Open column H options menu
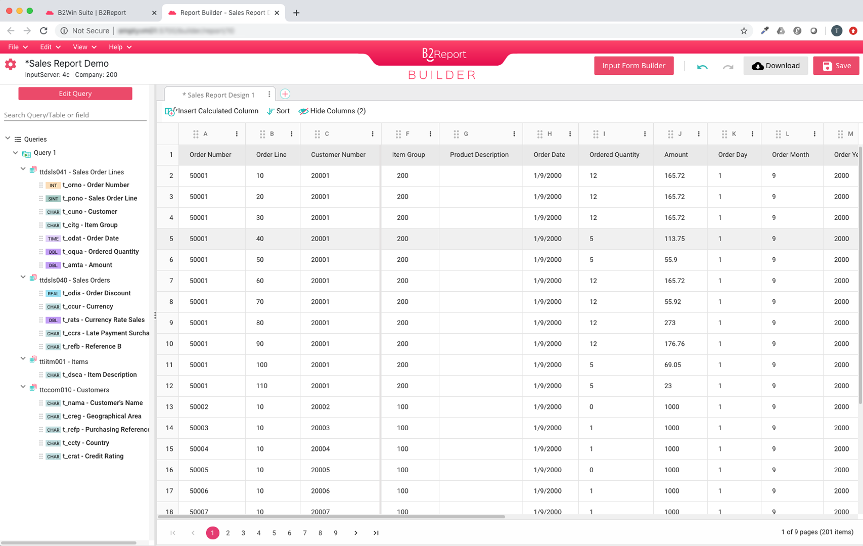This screenshot has width=863, height=546. 570,134
